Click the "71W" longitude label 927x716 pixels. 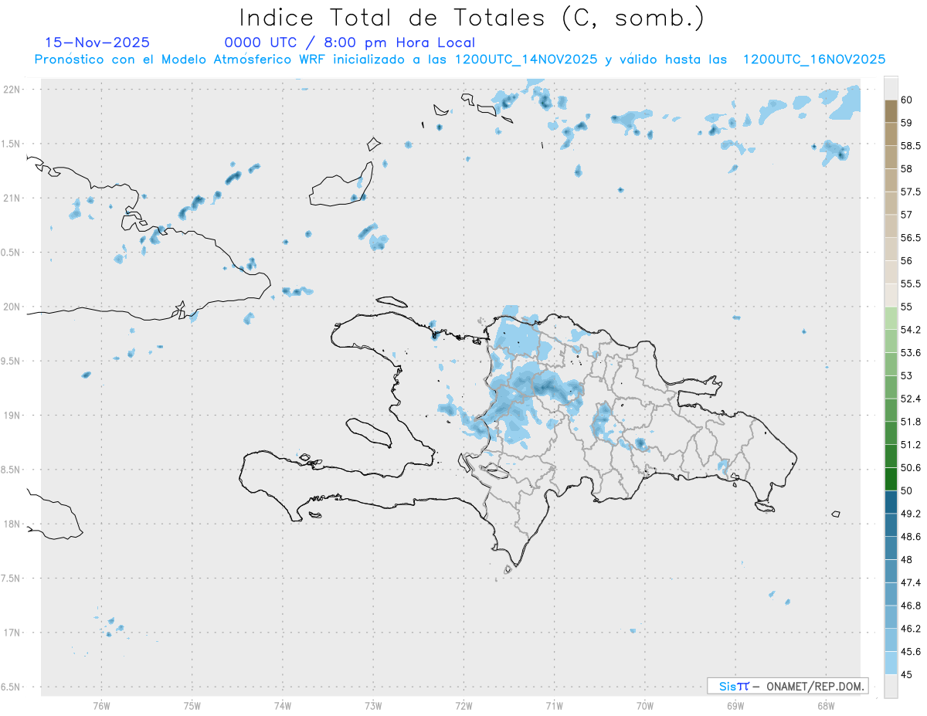tap(554, 705)
